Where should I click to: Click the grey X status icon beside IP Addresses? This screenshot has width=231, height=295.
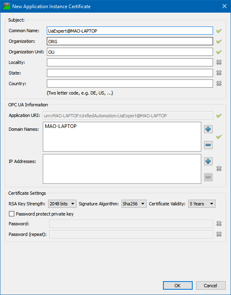coord(219,169)
